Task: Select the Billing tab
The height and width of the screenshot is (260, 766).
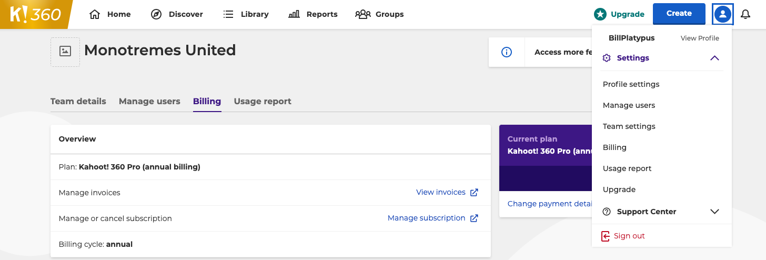Action: pos(207,101)
